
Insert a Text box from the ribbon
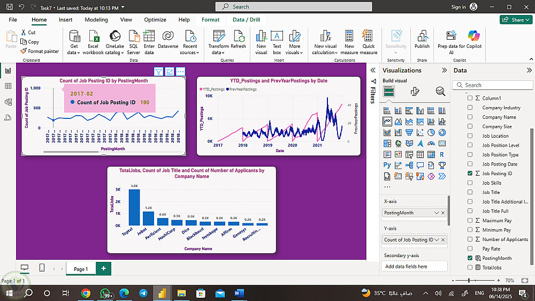point(277,42)
